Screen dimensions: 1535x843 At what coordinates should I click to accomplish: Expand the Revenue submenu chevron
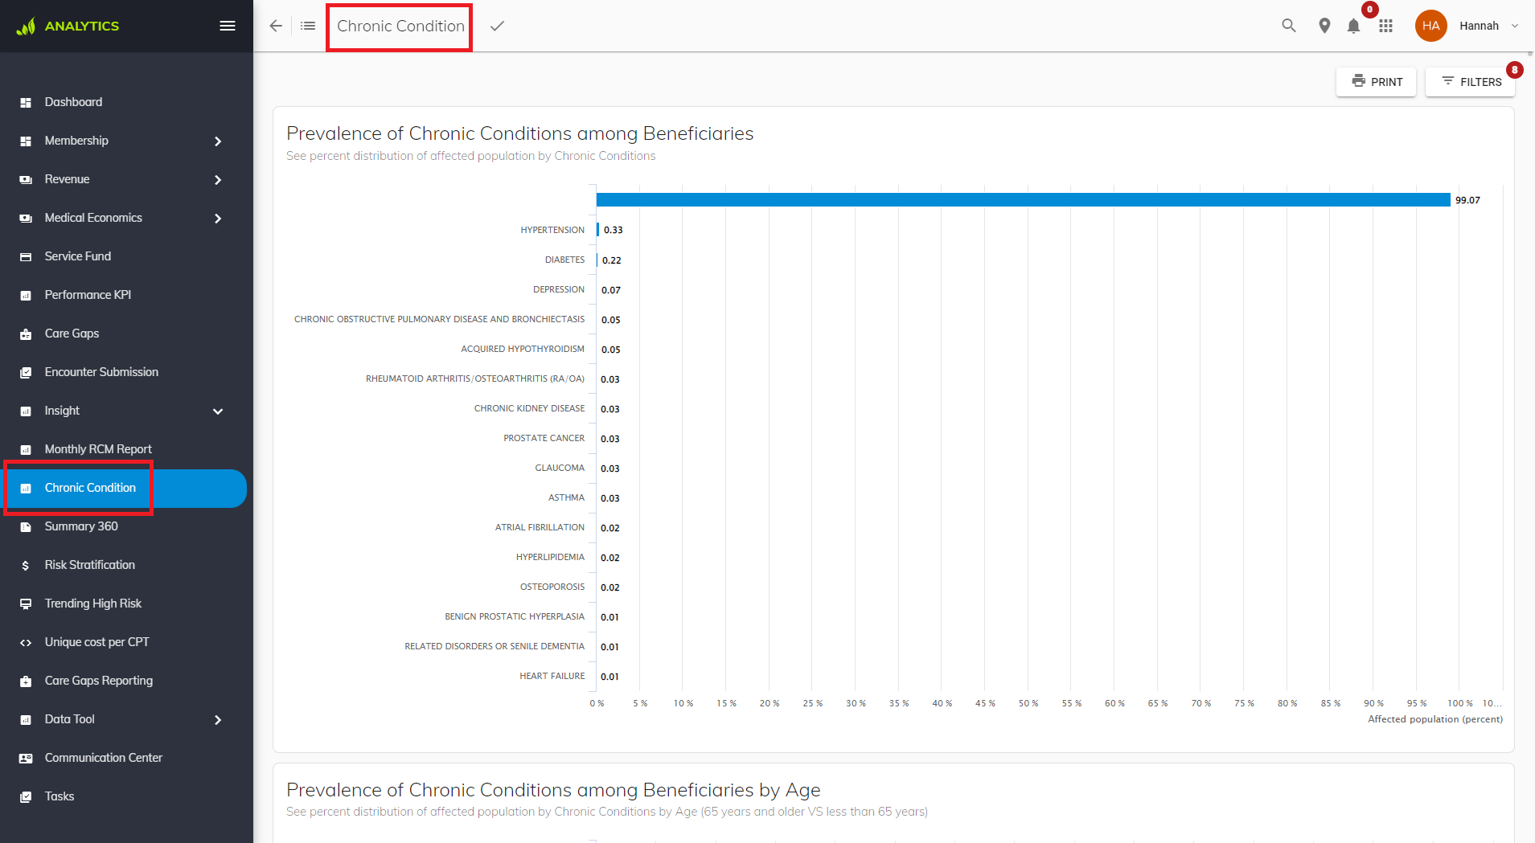218,179
